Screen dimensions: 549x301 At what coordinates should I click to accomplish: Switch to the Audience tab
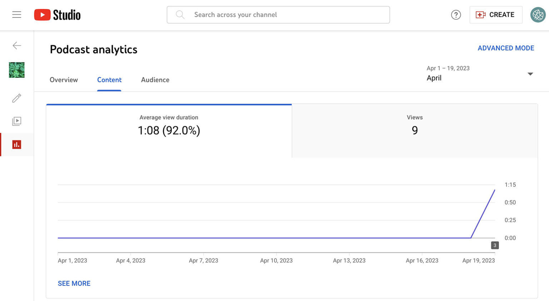point(155,80)
